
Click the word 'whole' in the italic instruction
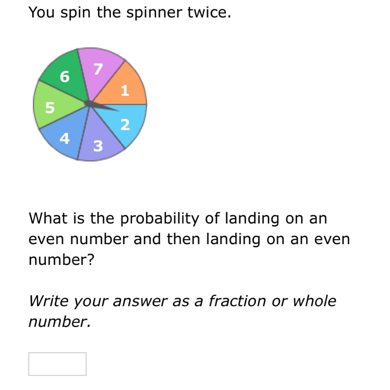click(314, 301)
